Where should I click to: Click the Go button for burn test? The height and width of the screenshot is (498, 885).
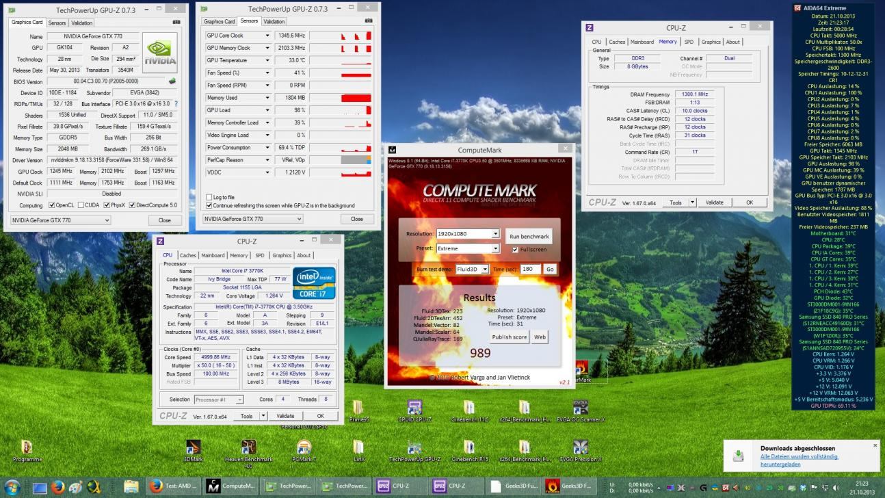(550, 270)
